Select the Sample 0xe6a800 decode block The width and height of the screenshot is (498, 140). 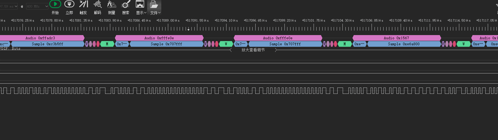point(404,44)
